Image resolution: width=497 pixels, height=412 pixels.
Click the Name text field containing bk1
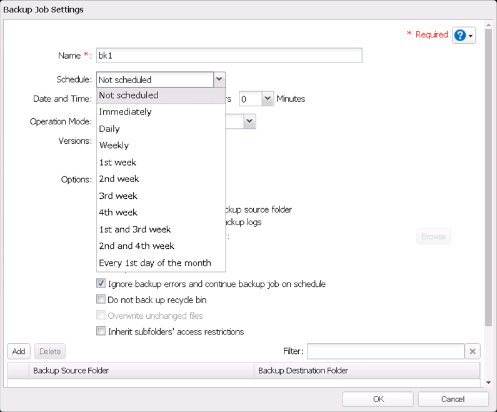pyautogui.click(x=229, y=56)
